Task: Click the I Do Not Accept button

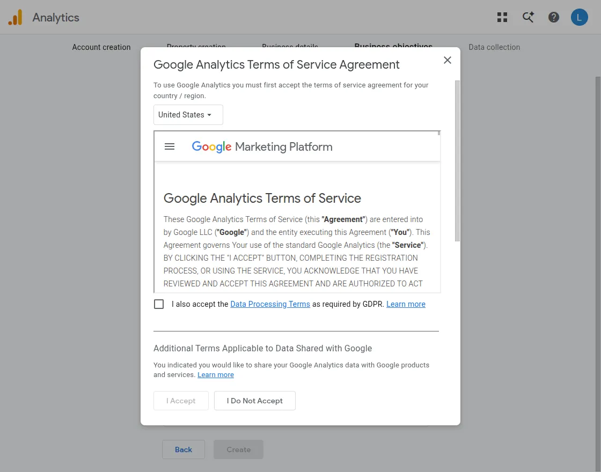Action: (255, 401)
